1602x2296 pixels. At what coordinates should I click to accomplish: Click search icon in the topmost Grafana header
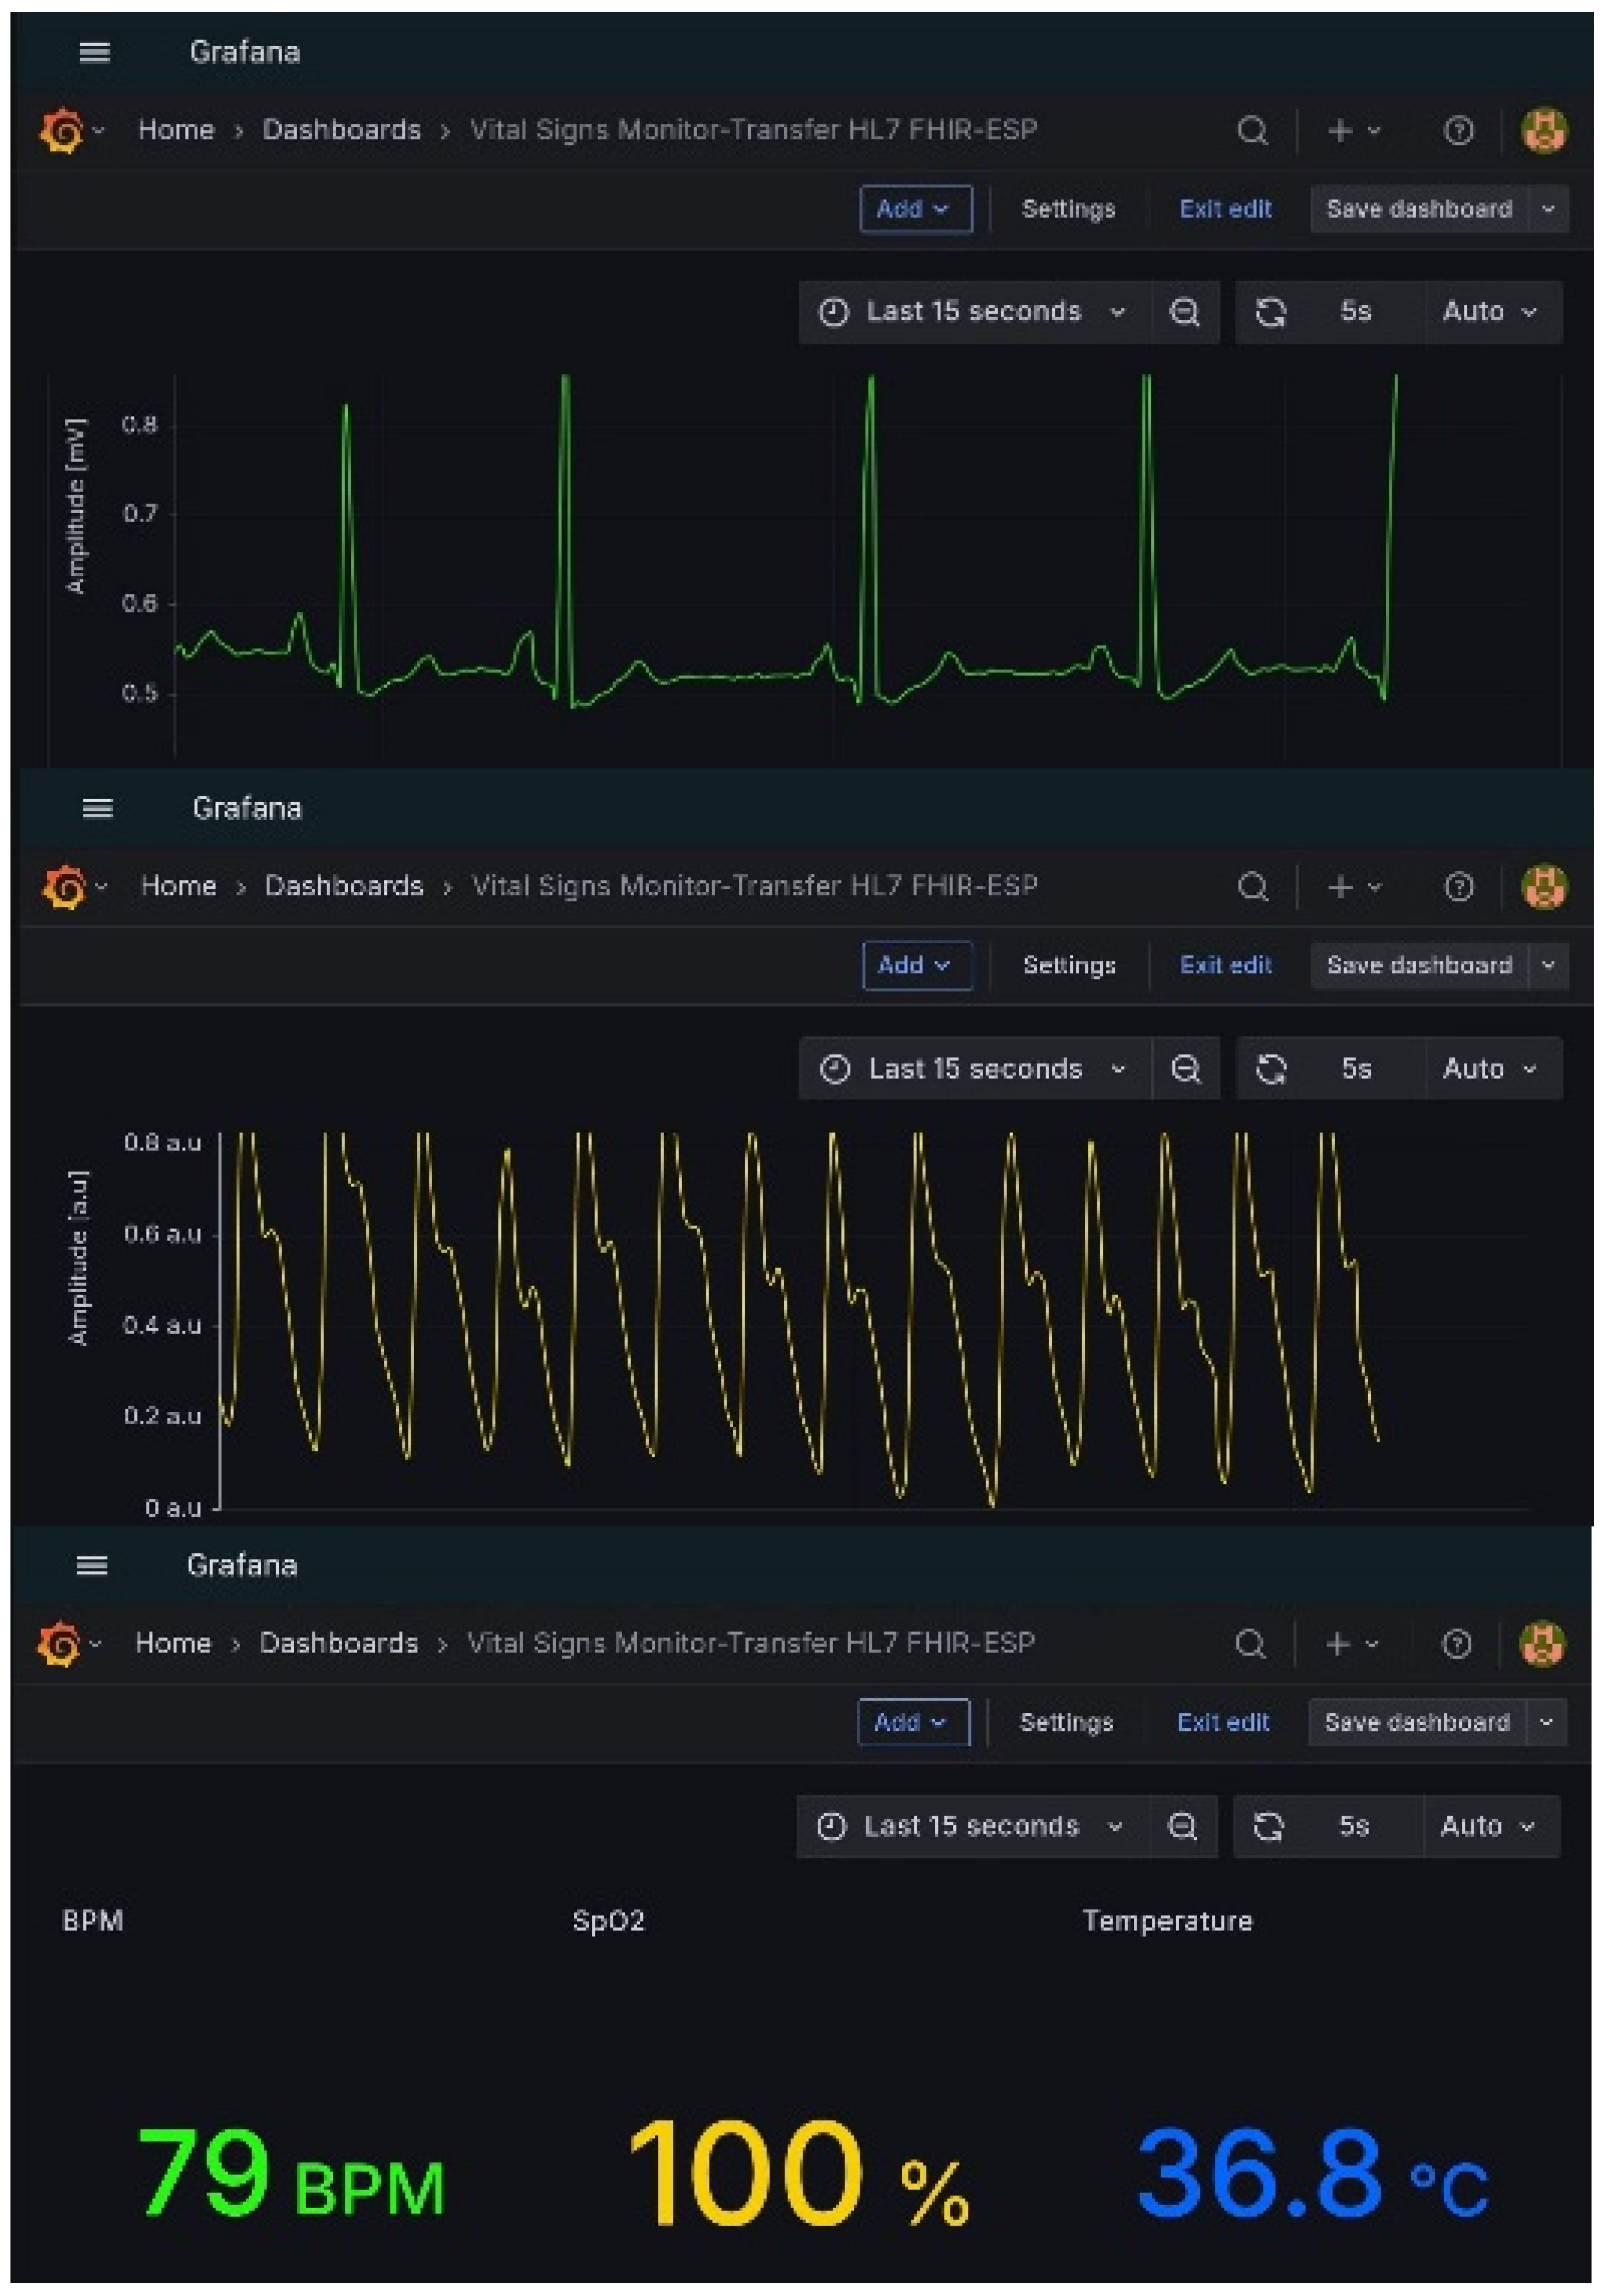click(1252, 130)
